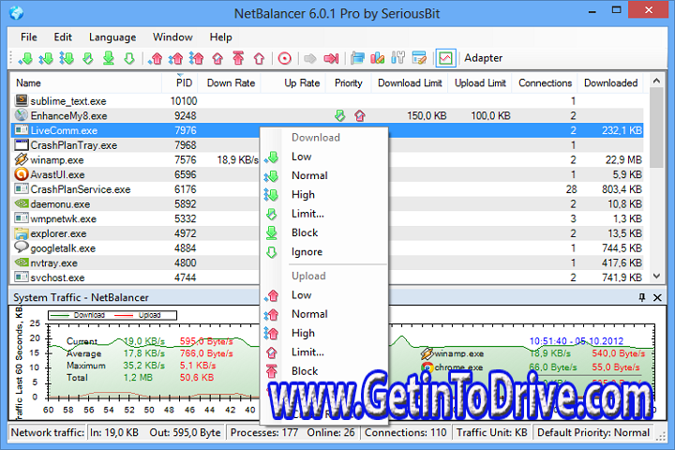675x450 pixels.
Task: Sort by the Priority column header
Action: [x=348, y=83]
